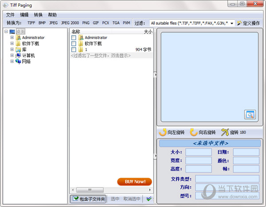Check the folder 1 checkbox
Image resolution: width=266 pixels, height=207 pixels.
(74, 50)
